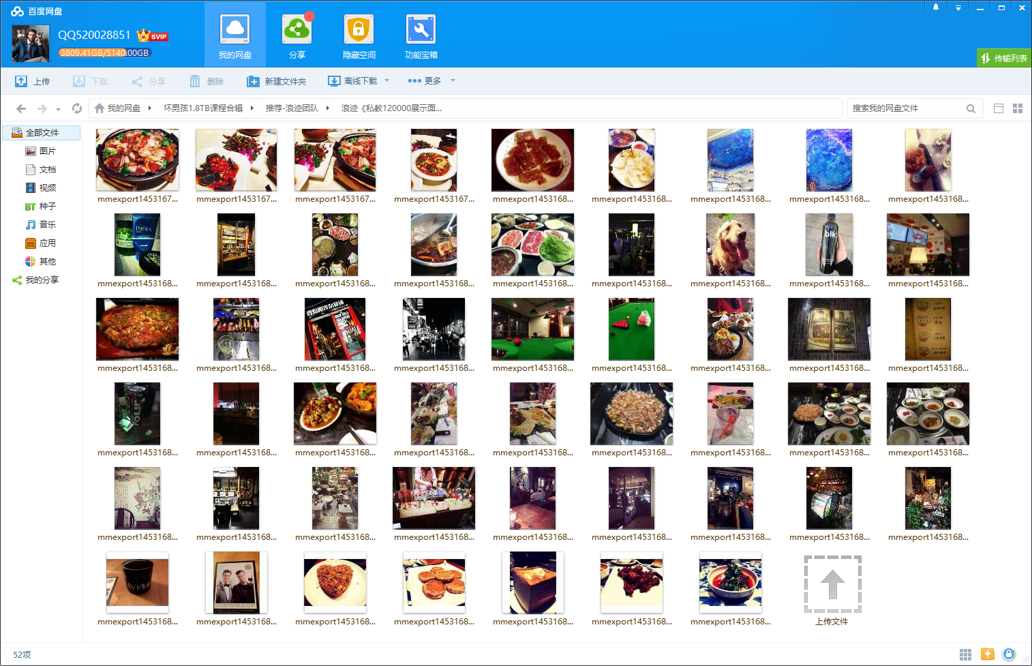Image resolution: width=1032 pixels, height=666 pixels.
Task: Expand the arrow after 坏男孩1.8TB课程合辑
Action: tap(252, 108)
